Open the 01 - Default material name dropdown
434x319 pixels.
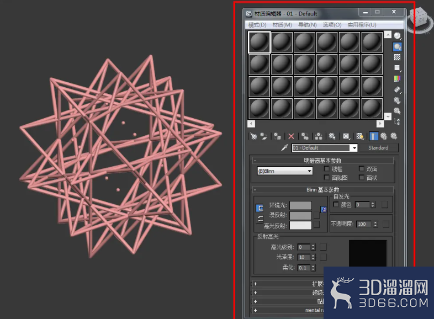click(354, 148)
